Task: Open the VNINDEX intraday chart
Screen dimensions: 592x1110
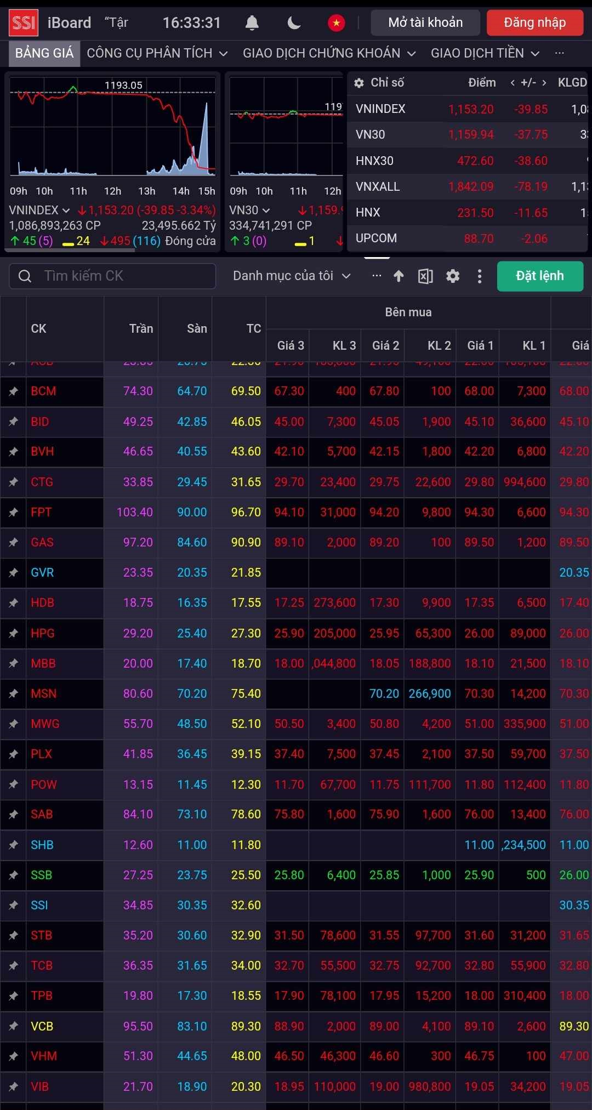Action: 112,127
